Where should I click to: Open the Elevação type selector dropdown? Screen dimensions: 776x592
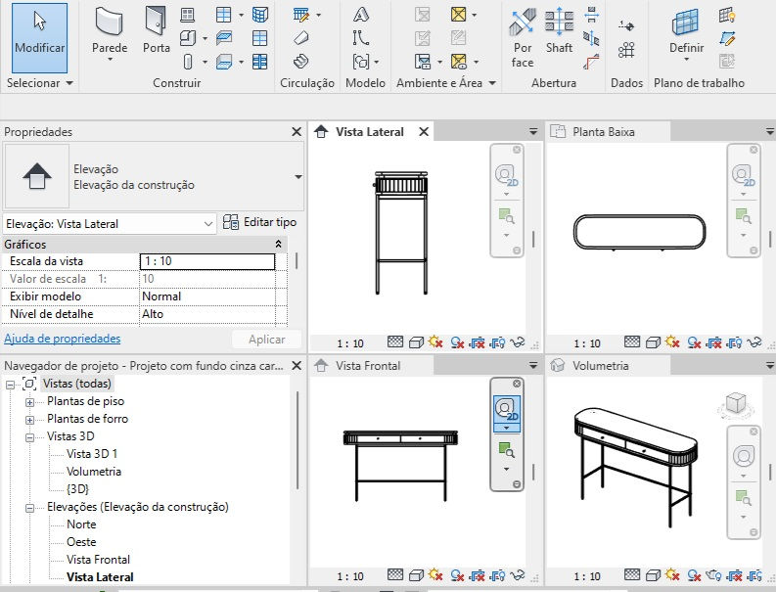(x=297, y=177)
